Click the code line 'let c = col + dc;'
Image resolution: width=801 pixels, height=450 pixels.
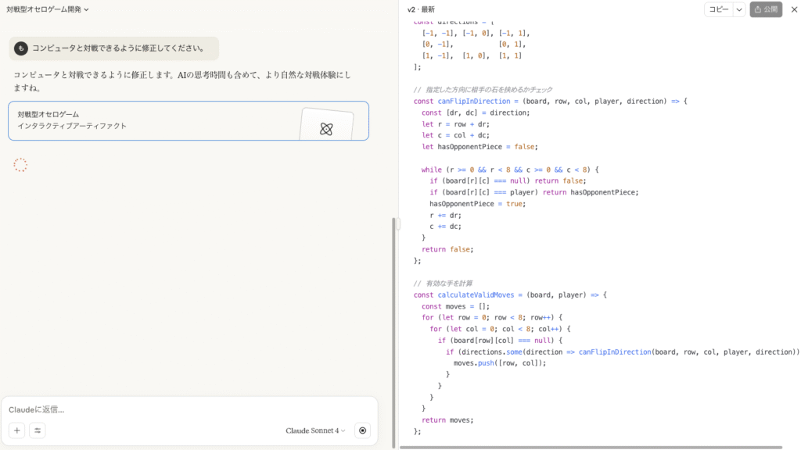click(456, 135)
